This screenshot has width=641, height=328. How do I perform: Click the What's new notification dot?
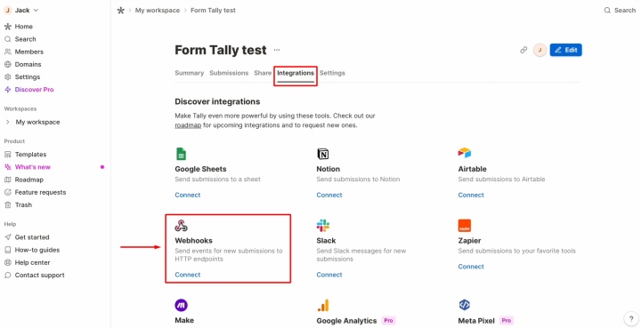point(102,167)
